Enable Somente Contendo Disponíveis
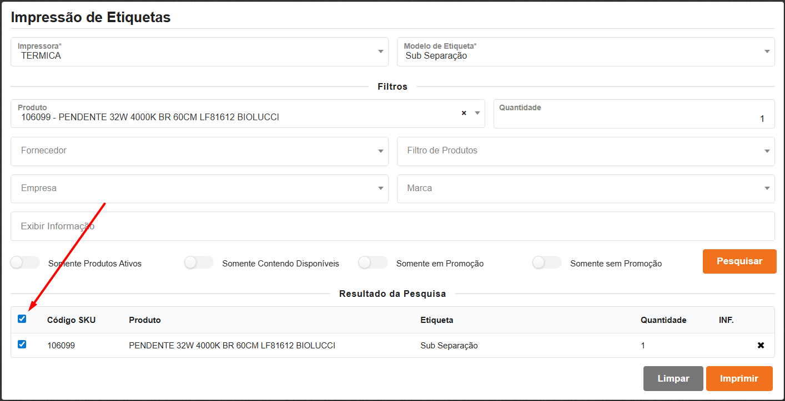This screenshot has height=401, width=785. (x=198, y=263)
